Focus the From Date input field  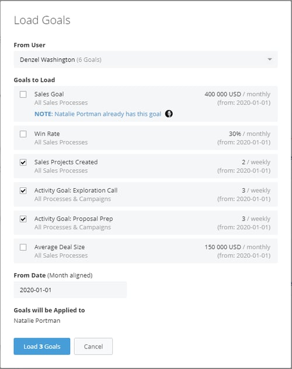(x=70, y=289)
